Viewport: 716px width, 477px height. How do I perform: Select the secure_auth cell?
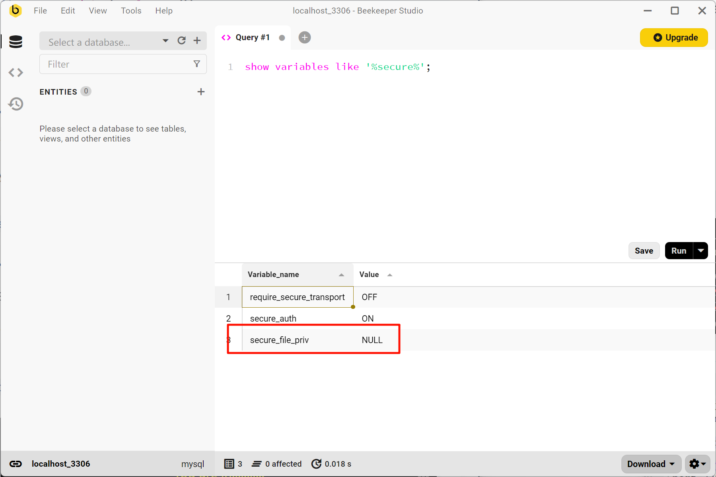click(298, 318)
